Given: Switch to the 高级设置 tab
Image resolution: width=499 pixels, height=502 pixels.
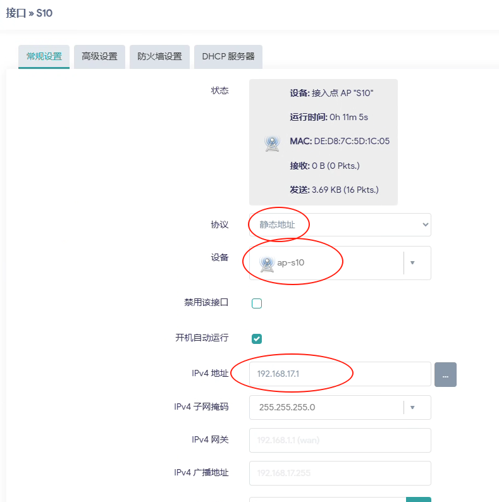Looking at the screenshot, I should [x=99, y=56].
